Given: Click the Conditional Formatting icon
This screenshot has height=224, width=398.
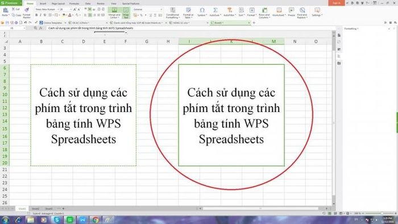Looking at the screenshot, I should point(173,10).
